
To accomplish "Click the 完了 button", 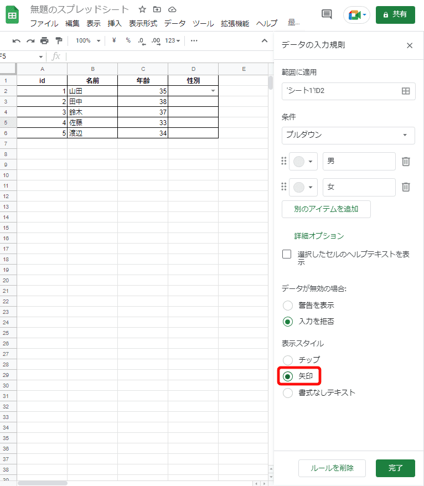I will (x=395, y=468).
